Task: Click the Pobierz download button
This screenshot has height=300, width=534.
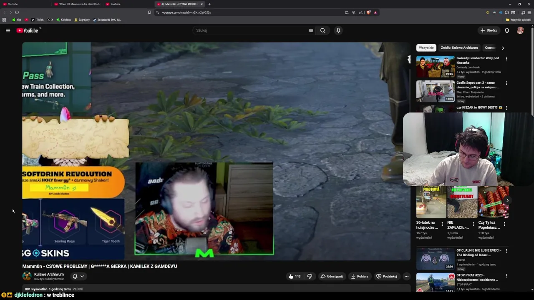Action: [x=359, y=276]
